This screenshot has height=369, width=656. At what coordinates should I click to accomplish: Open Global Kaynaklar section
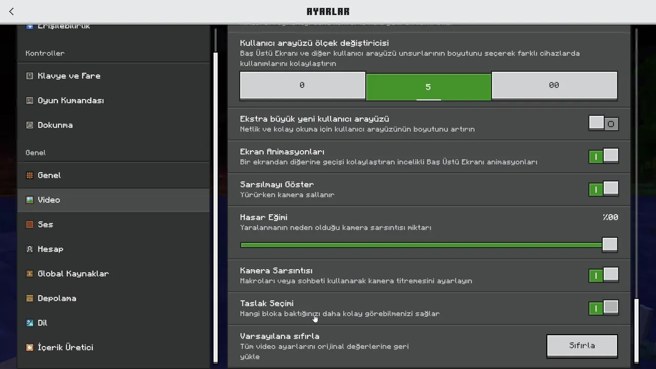113,274
